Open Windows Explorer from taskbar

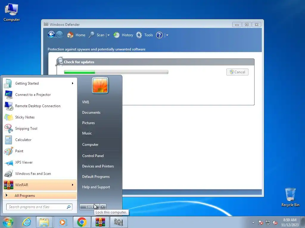(44, 222)
